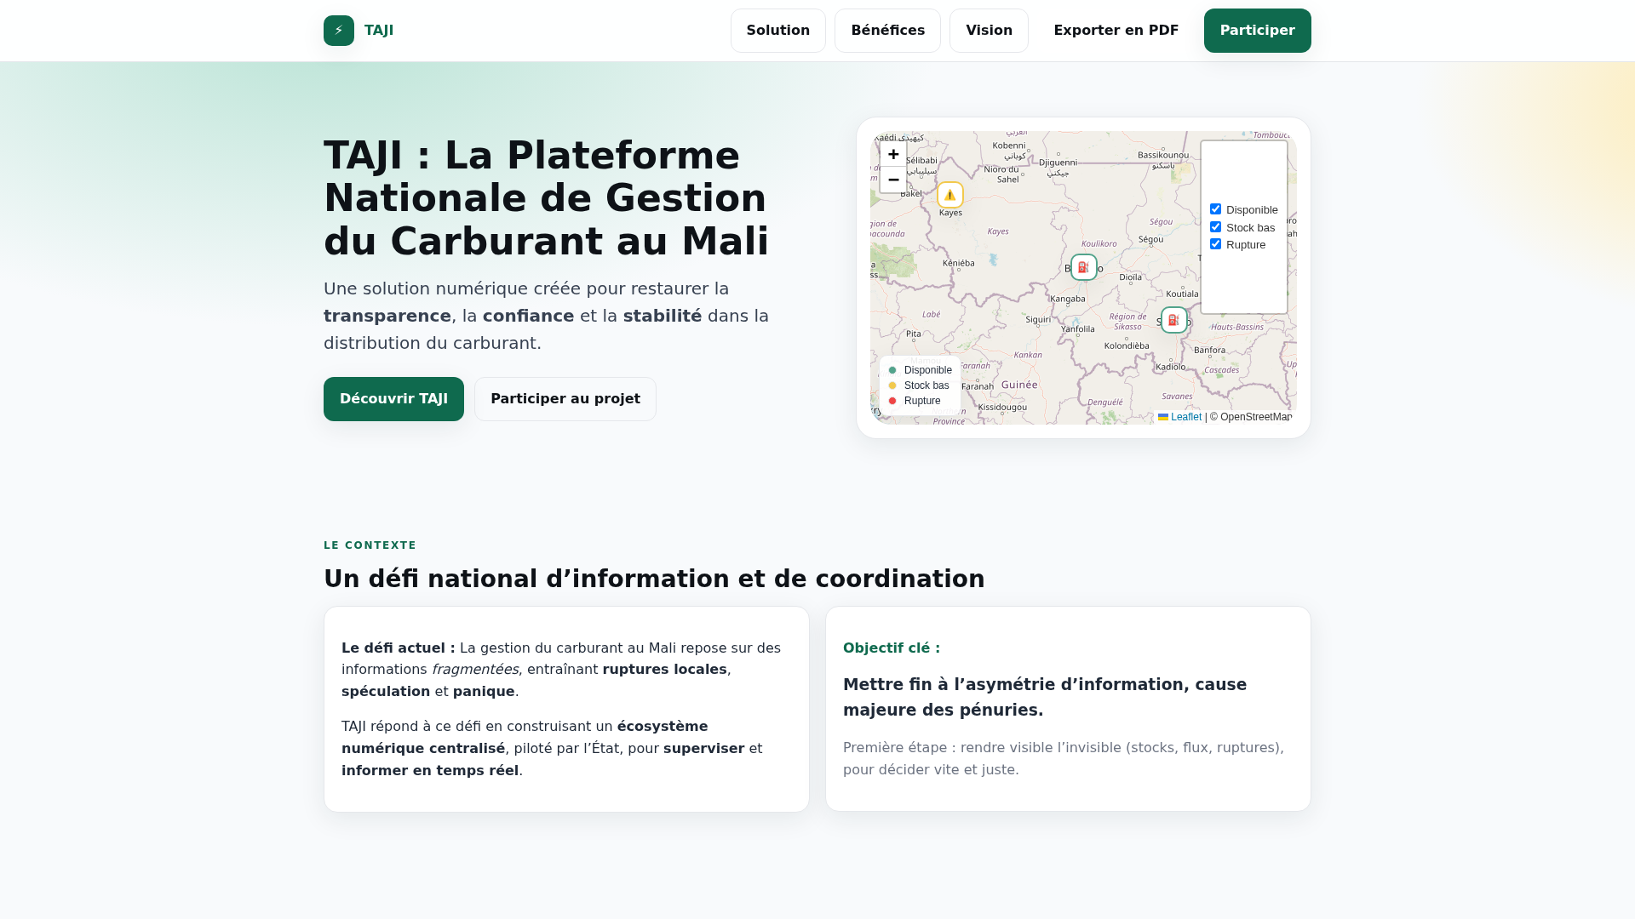
Task: Open the Bénéfices nav item
Action: pyautogui.click(x=887, y=31)
